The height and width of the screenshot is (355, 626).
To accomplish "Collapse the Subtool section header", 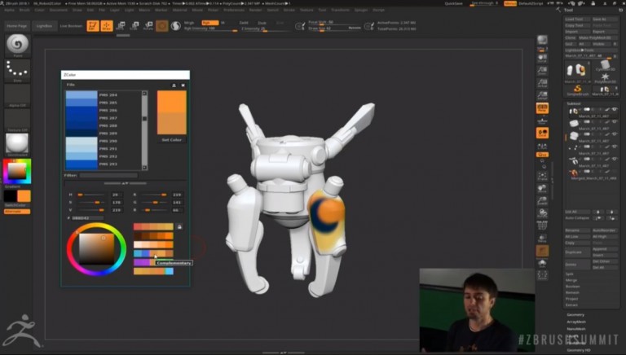I will click(575, 103).
